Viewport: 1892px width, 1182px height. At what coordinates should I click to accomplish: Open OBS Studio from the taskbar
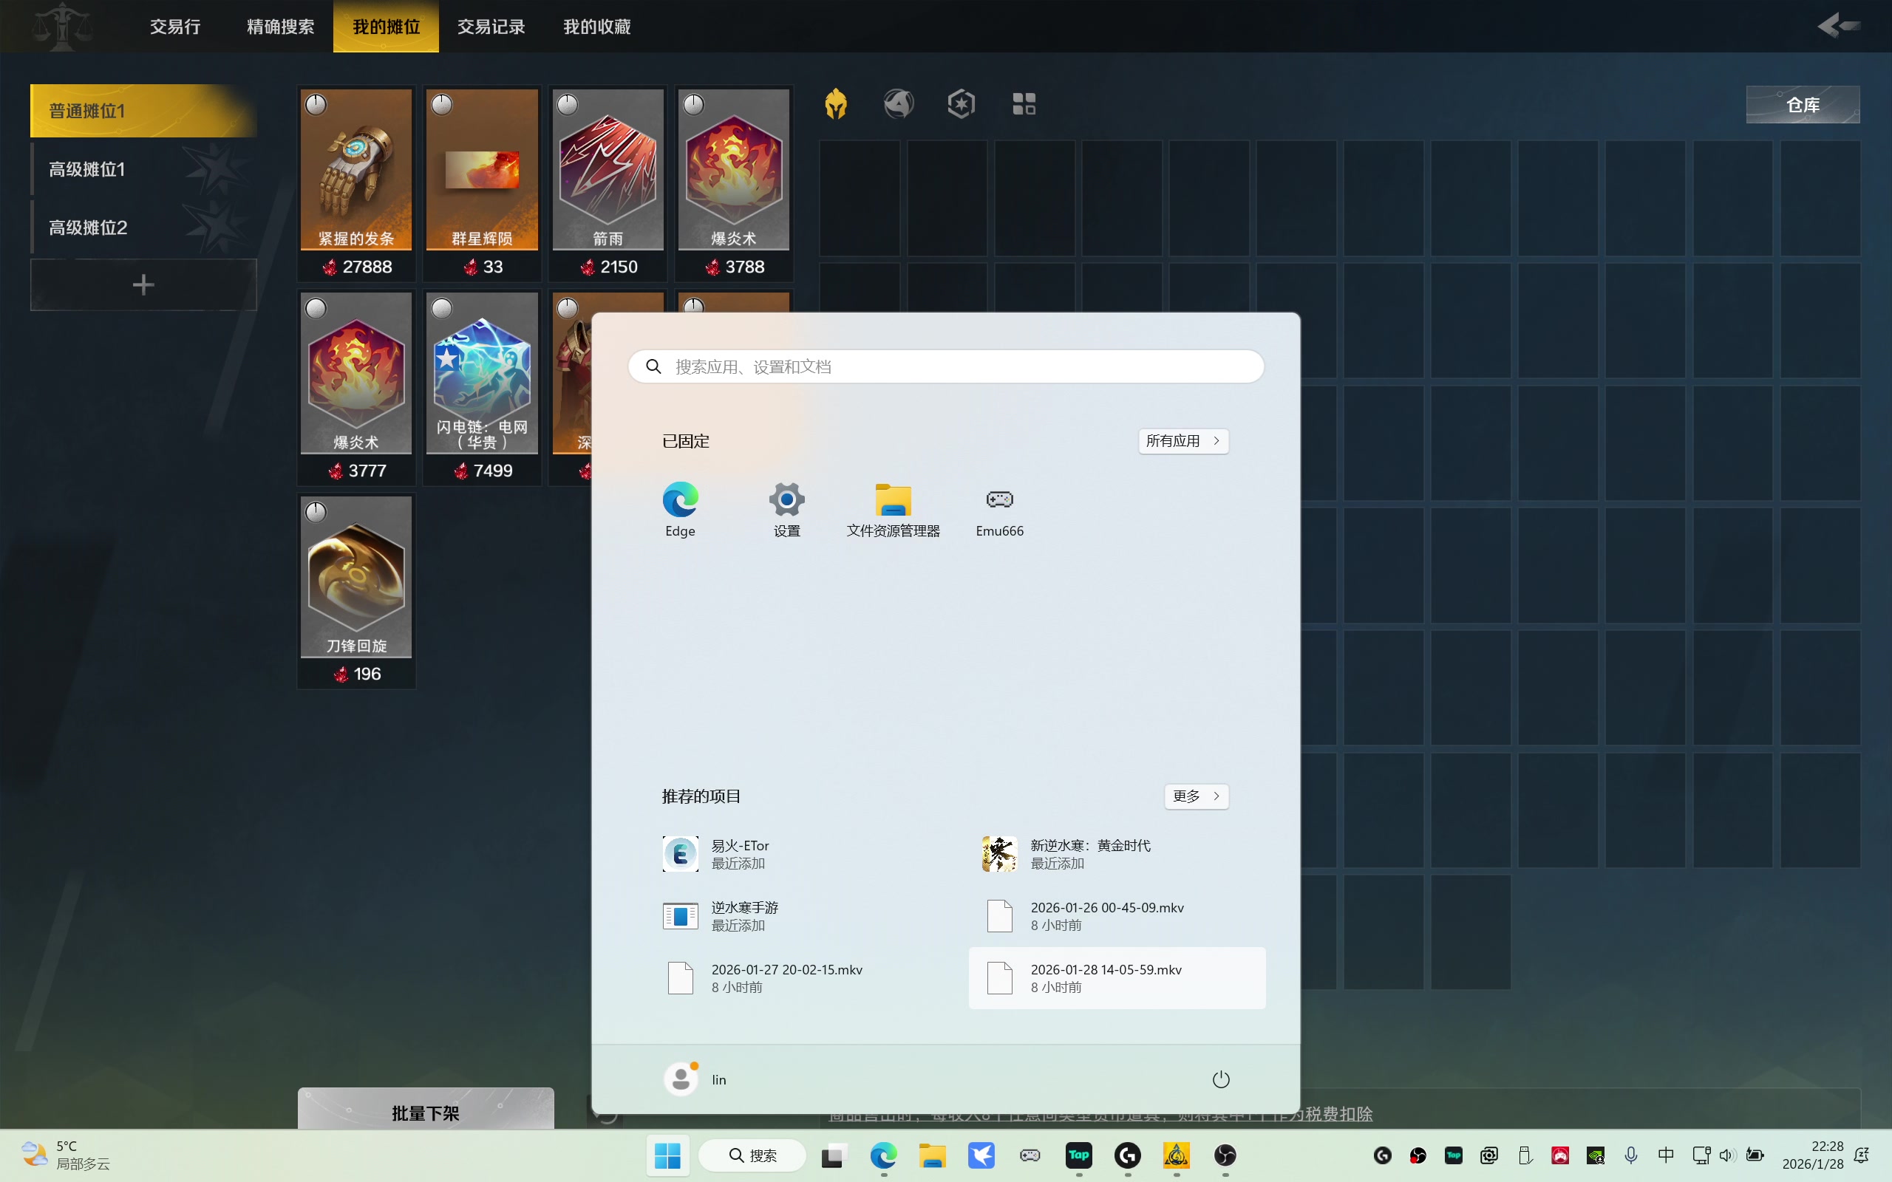(1225, 1155)
